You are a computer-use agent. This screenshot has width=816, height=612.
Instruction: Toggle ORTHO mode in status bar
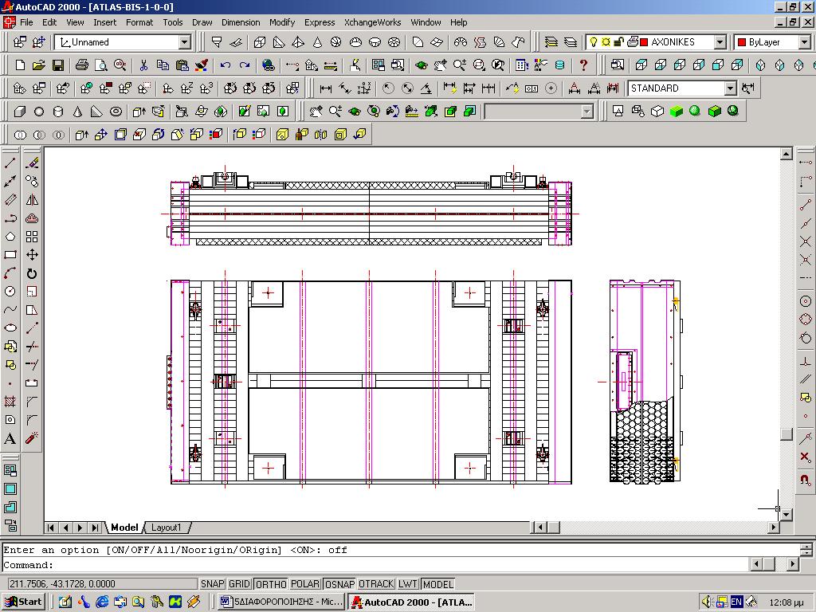click(x=271, y=584)
